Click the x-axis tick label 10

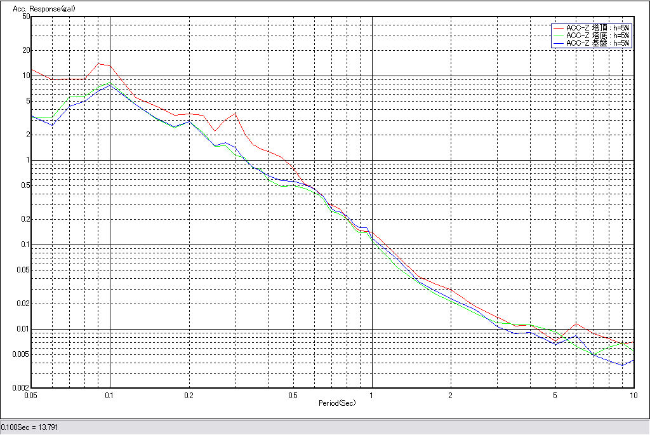pyautogui.click(x=632, y=395)
